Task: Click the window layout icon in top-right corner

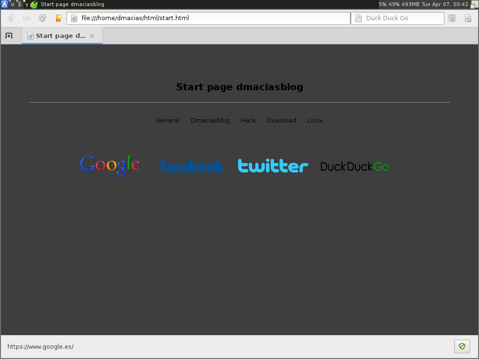Action: (x=474, y=4)
